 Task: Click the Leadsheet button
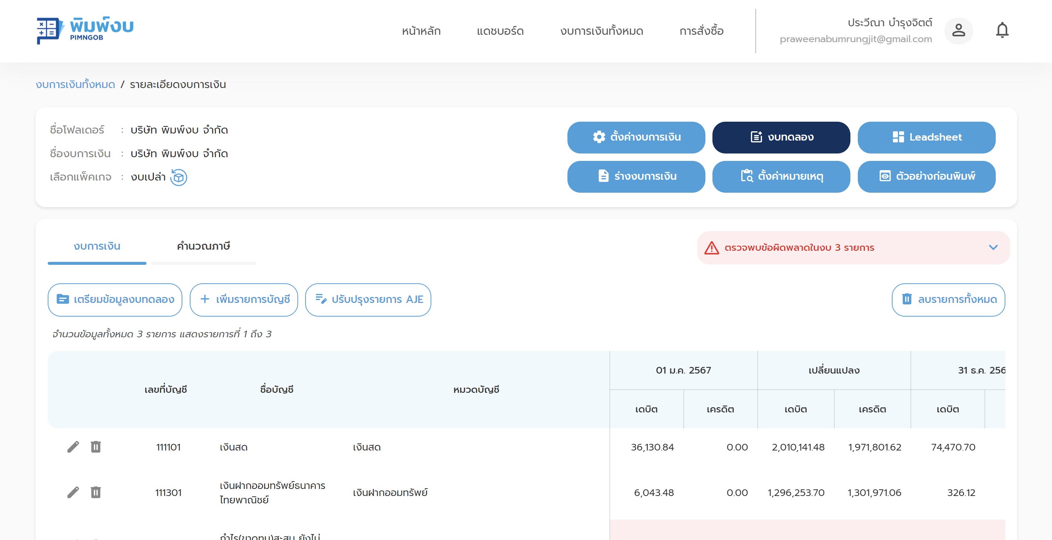[926, 137]
